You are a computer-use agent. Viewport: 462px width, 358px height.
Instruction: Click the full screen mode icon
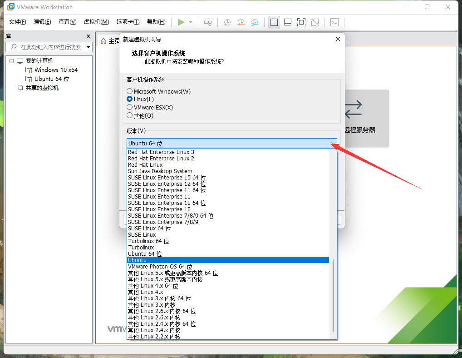[x=301, y=22]
